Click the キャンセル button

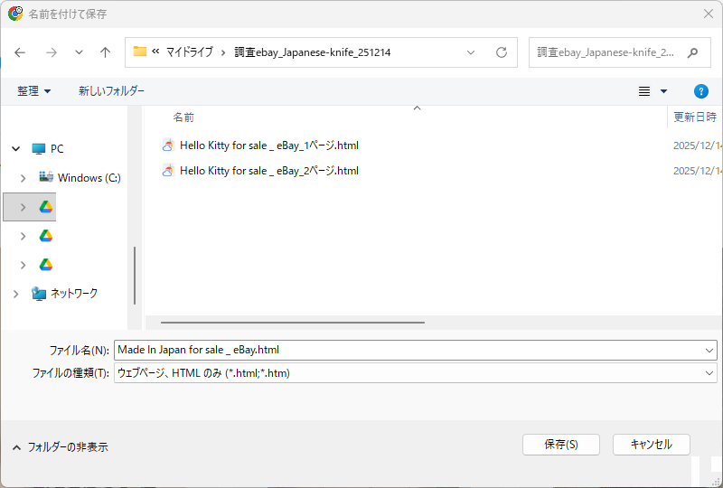pyautogui.click(x=651, y=445)
